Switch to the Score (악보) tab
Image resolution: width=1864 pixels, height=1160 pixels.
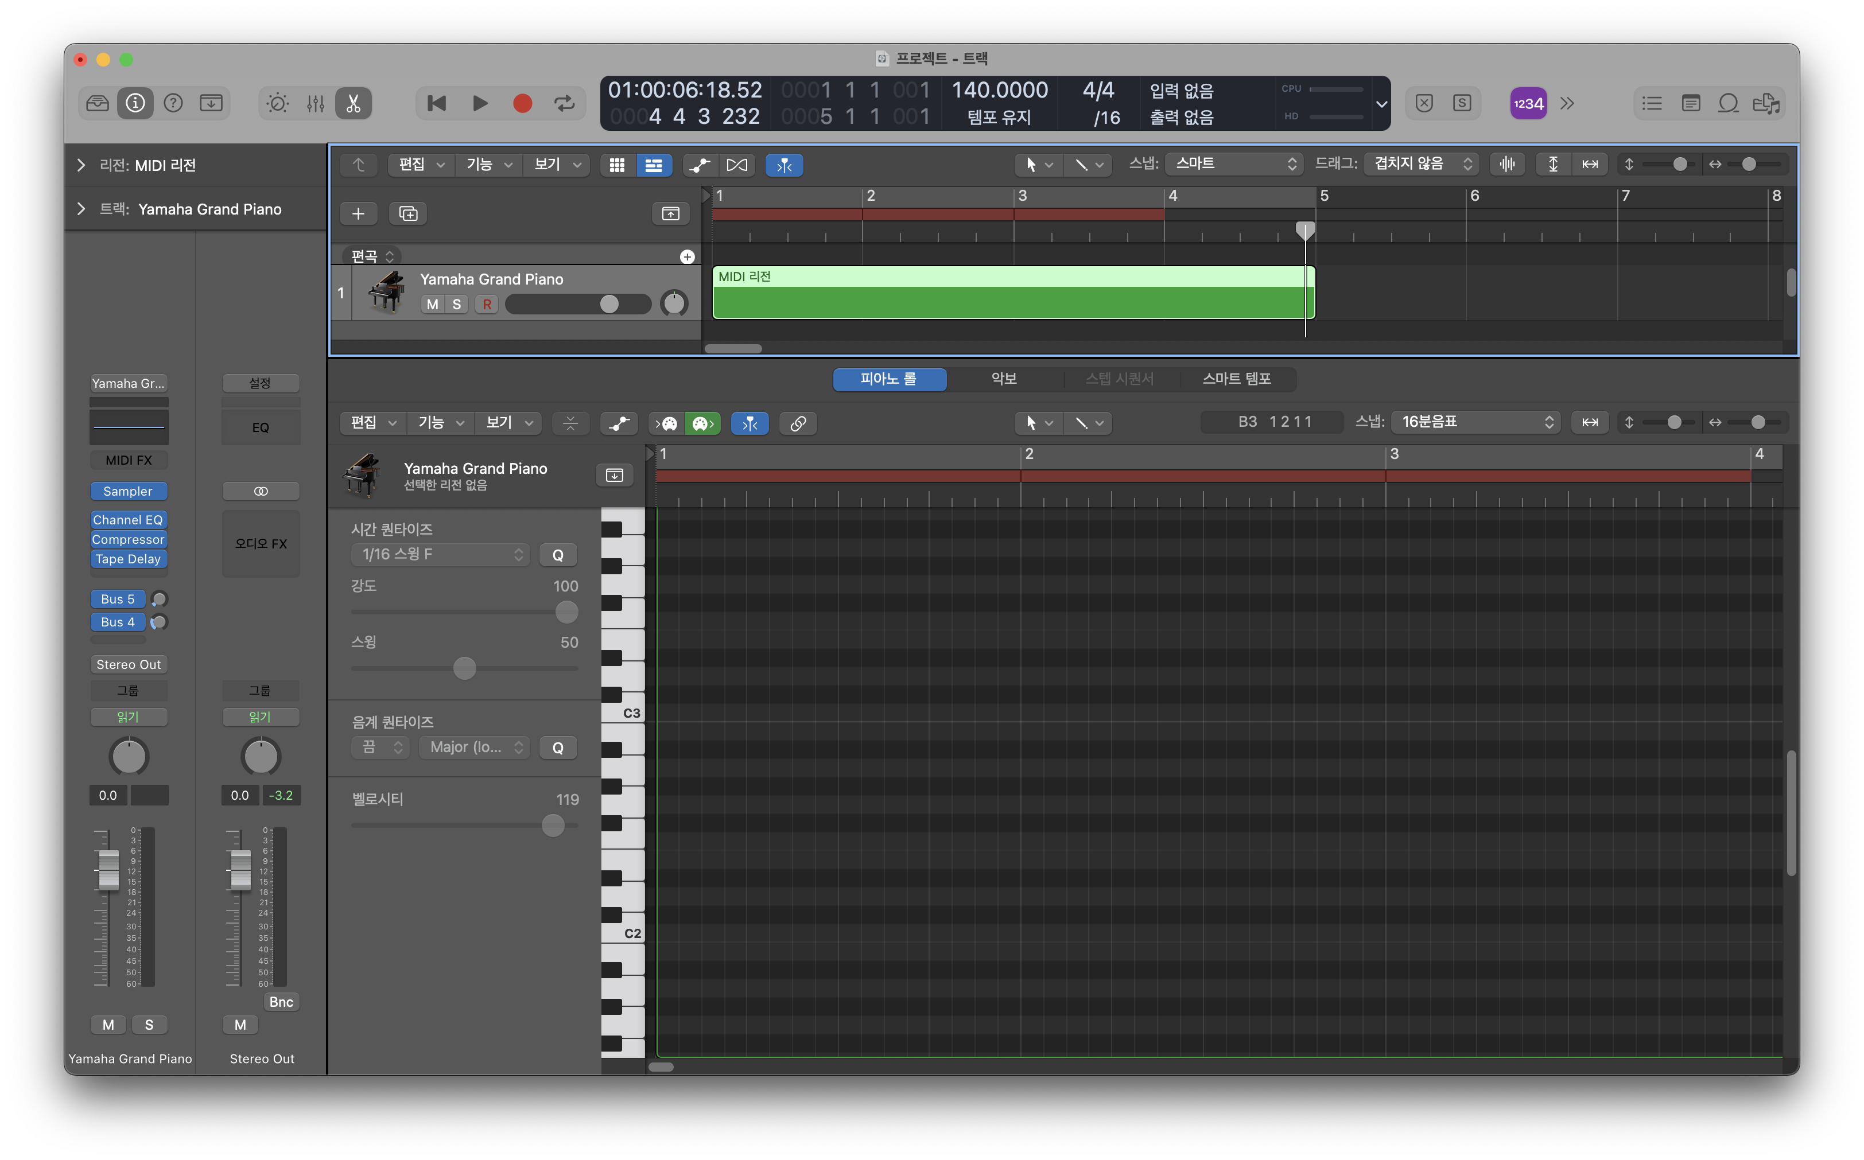click(1003, 379)
